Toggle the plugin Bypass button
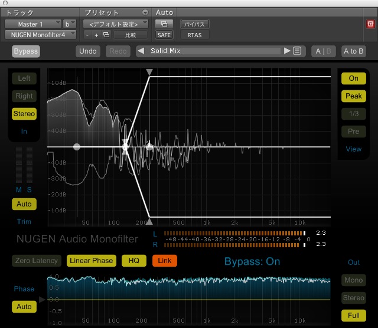The height and width of the screenshot is (328, 378). tap(26, 51)
